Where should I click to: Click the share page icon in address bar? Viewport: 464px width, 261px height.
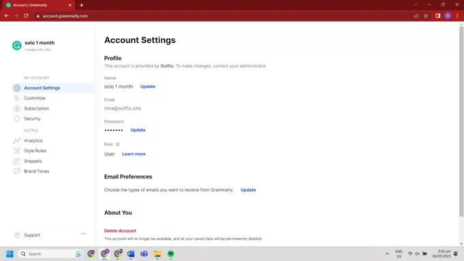point(416,16)
